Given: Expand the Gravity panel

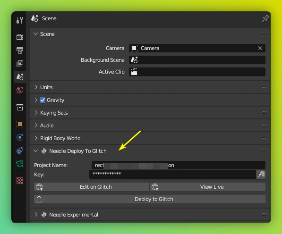Looking at the screenshot, I should click(x=36, y=100).
